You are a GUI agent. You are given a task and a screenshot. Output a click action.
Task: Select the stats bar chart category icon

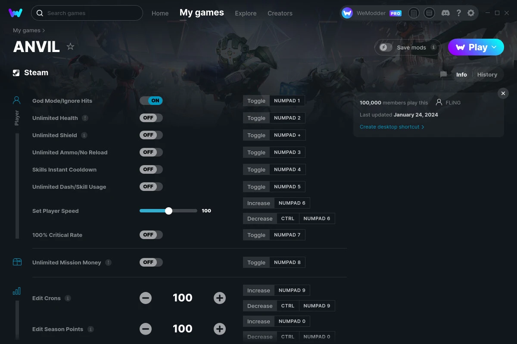coord(17,291)
